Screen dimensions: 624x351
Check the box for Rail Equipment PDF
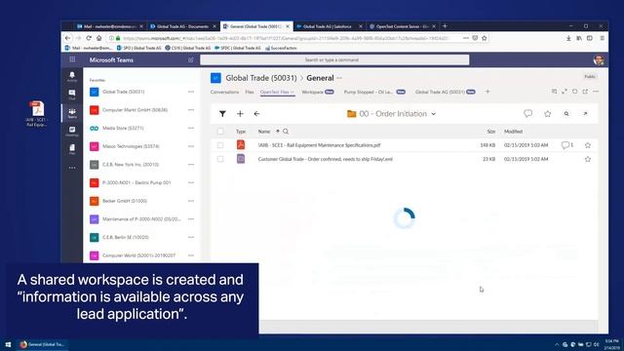tap(220, 145)
